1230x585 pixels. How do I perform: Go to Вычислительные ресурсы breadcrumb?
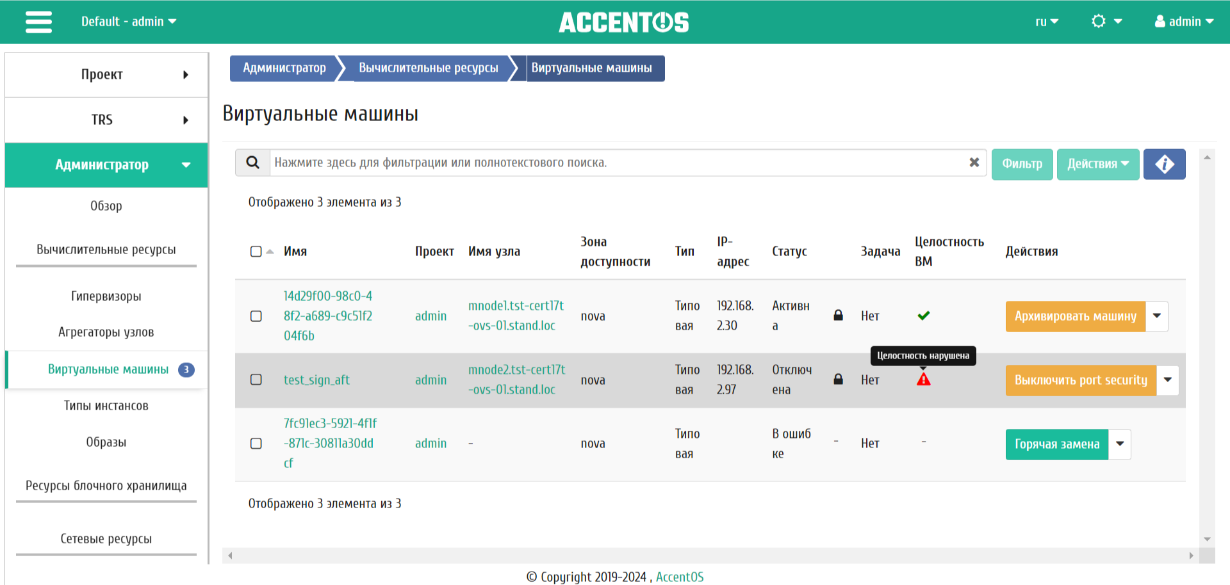click(428, 68)
